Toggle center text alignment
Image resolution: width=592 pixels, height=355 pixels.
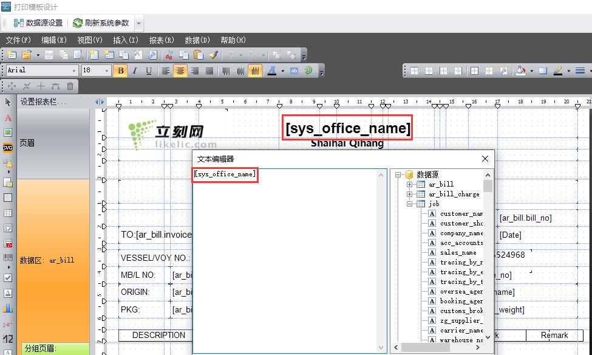(x=180, y=71)
